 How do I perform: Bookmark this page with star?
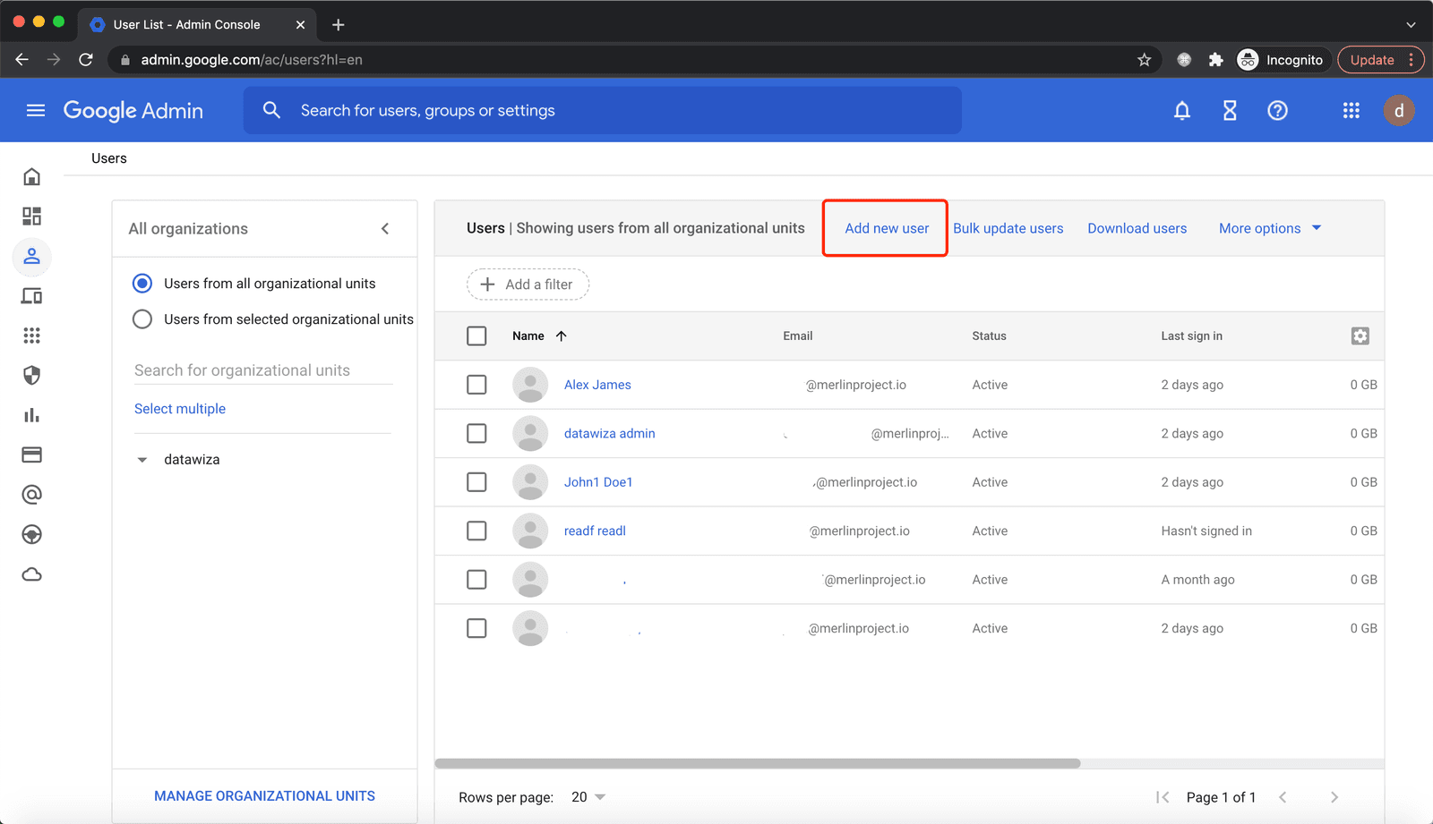[x=1144, y=60]
